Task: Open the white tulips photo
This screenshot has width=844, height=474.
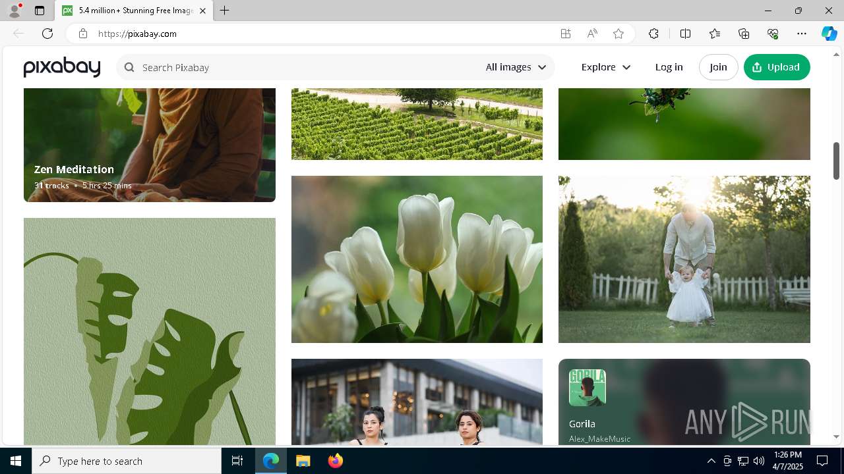Action: click(417, 259)
